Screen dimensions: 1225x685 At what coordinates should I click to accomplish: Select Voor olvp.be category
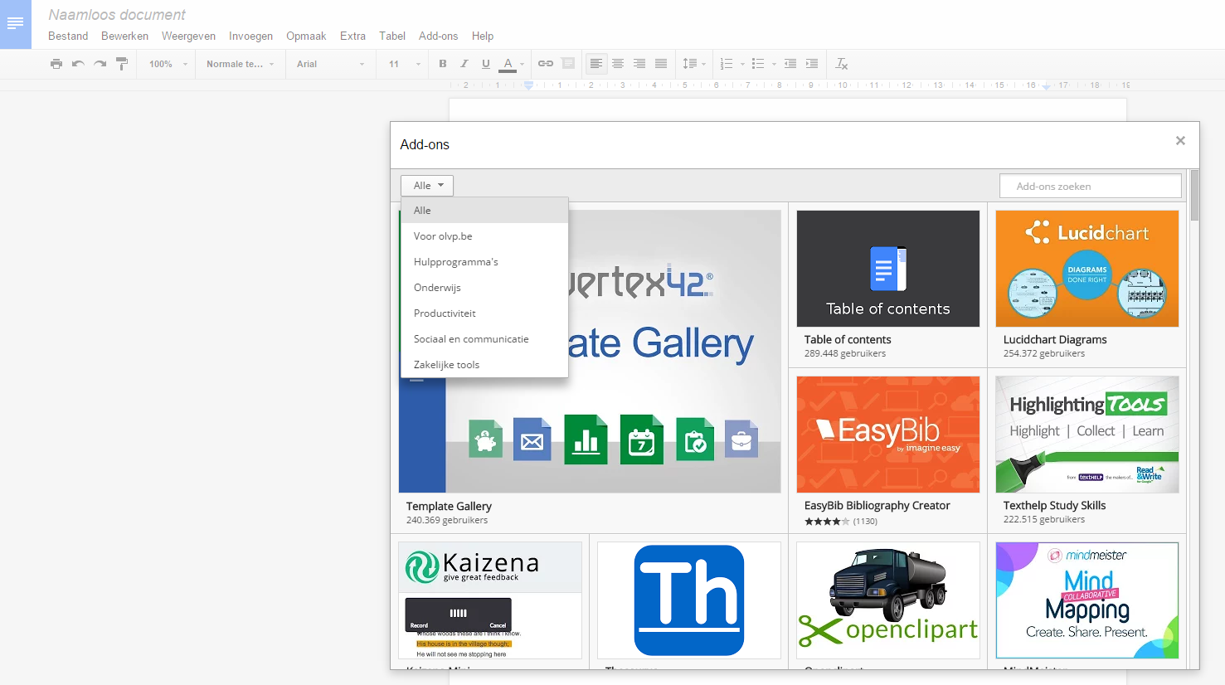(484, 236)
